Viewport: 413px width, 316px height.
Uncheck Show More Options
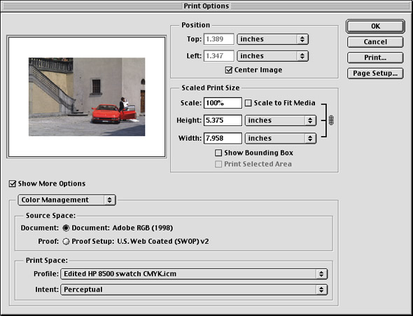(x=13, y=184)
